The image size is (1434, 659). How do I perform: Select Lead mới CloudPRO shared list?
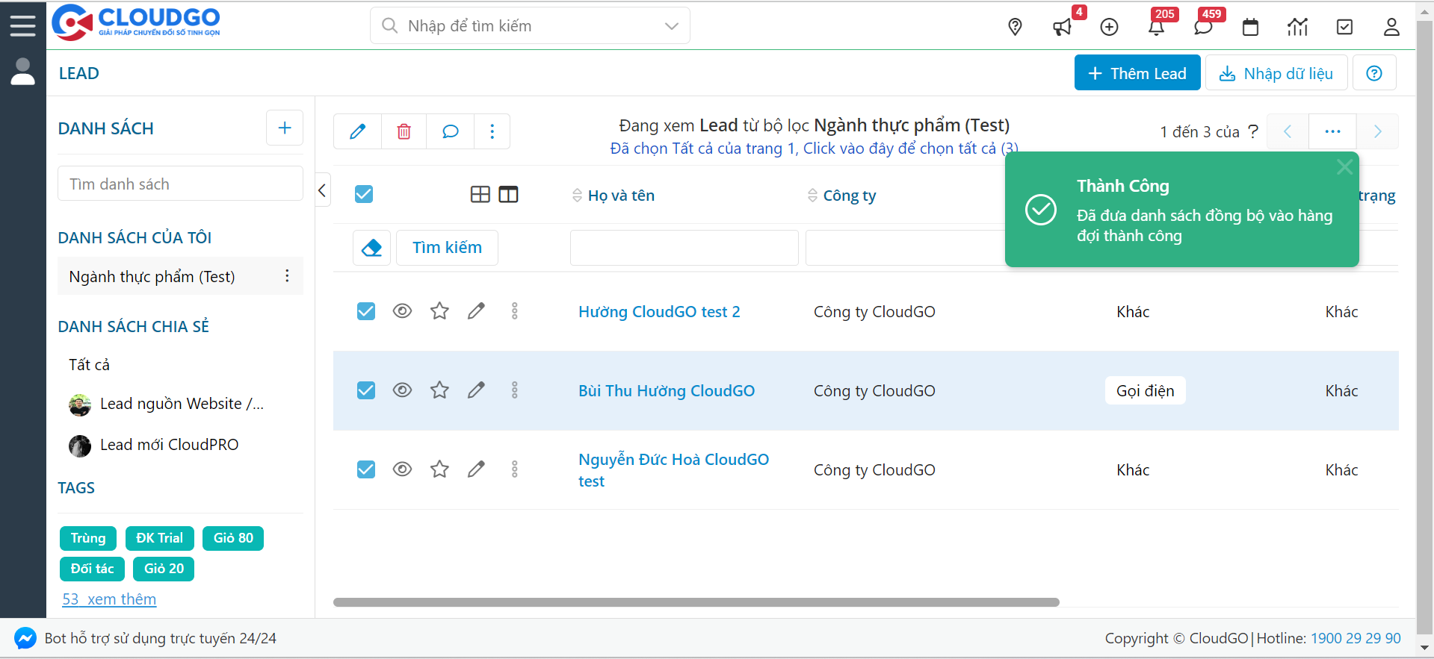click(169, 445)
